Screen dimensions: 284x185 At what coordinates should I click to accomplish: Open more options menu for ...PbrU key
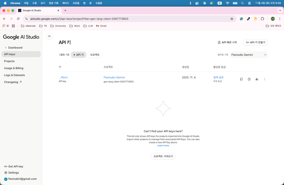coord(264,79)
